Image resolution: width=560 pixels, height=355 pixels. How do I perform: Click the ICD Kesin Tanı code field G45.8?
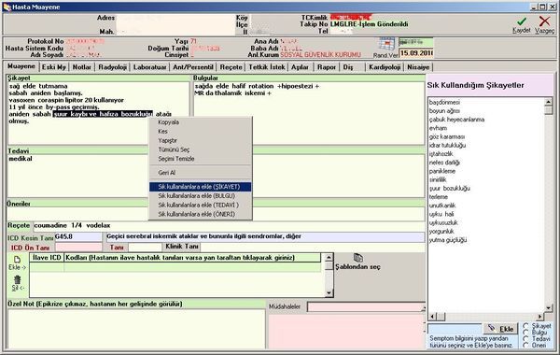click(x=78, y=236)
